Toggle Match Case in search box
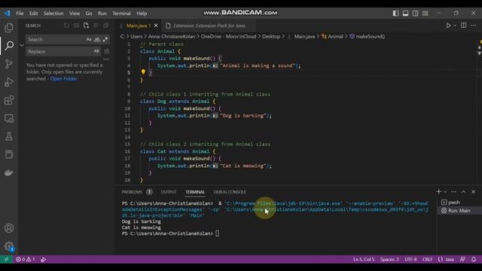The width and height of the screenshot is (482, 271). (x=89, y=39)
